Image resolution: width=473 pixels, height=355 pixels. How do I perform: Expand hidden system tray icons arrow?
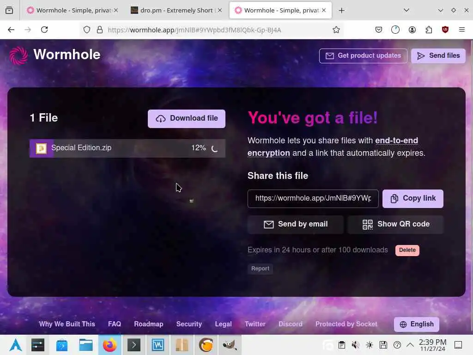pyautogui.click(x=410, y=345)
